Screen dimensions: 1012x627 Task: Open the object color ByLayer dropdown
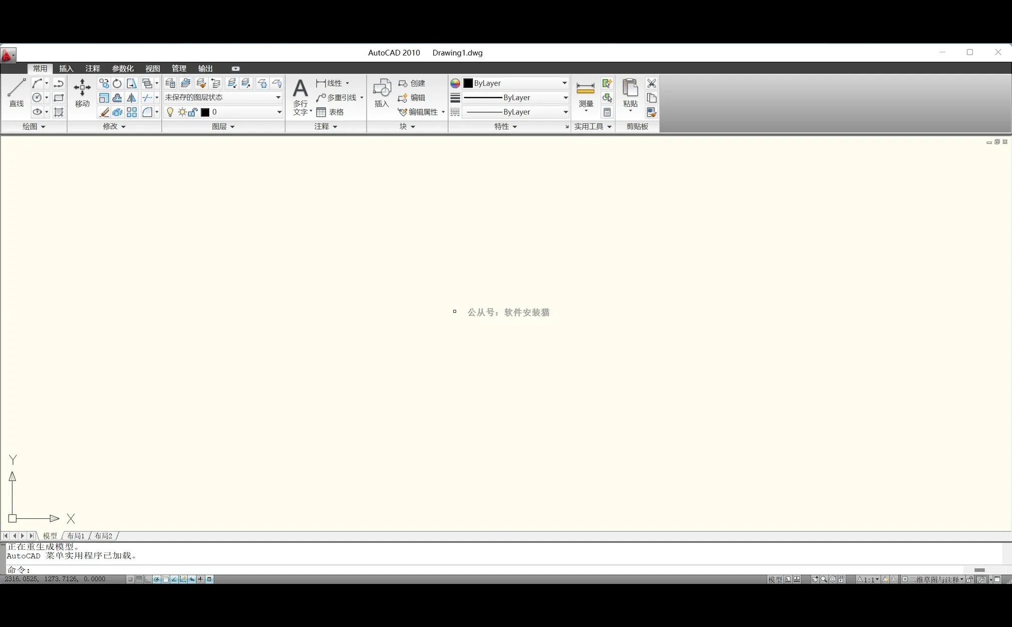click(x=516, y=83)
